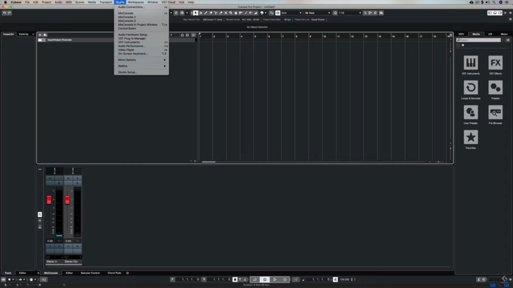Screen dimensions: 513x288
Task: Click the Record transport button
Action: point(285,279)
